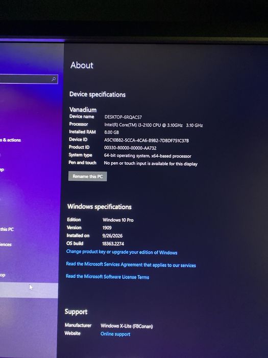The height and width of the screenshot is (358, 268).
Task: Click the device name DESKTOP-6RQACS7
Action: [123, 117]
